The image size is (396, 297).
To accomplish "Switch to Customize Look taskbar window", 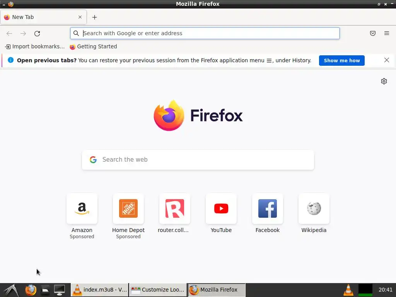I will pos(158,290).
